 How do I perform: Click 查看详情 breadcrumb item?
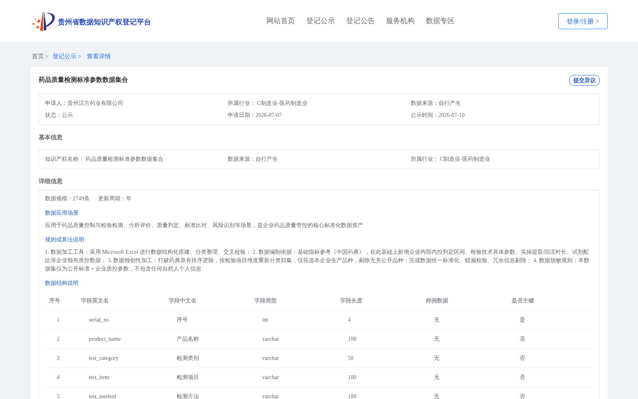click(99, 56)
